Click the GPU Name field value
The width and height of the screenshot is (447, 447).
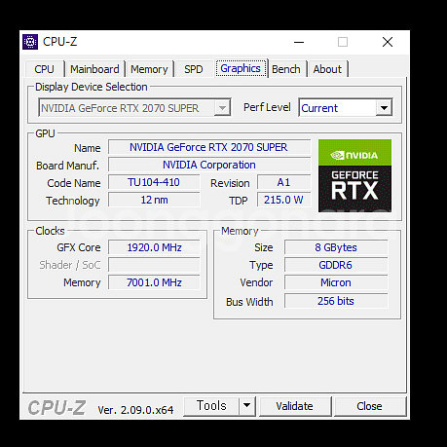click(x=209, y=147)
